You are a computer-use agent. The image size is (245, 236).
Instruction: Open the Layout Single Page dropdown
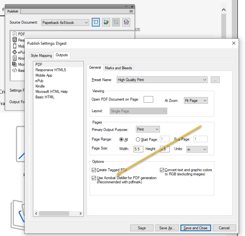138,111
